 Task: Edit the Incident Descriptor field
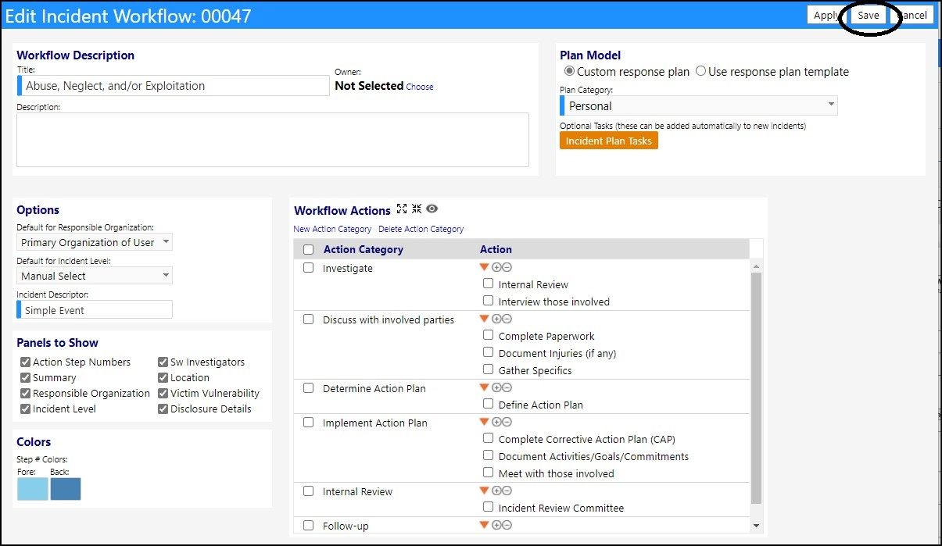(x=95, y=310)
